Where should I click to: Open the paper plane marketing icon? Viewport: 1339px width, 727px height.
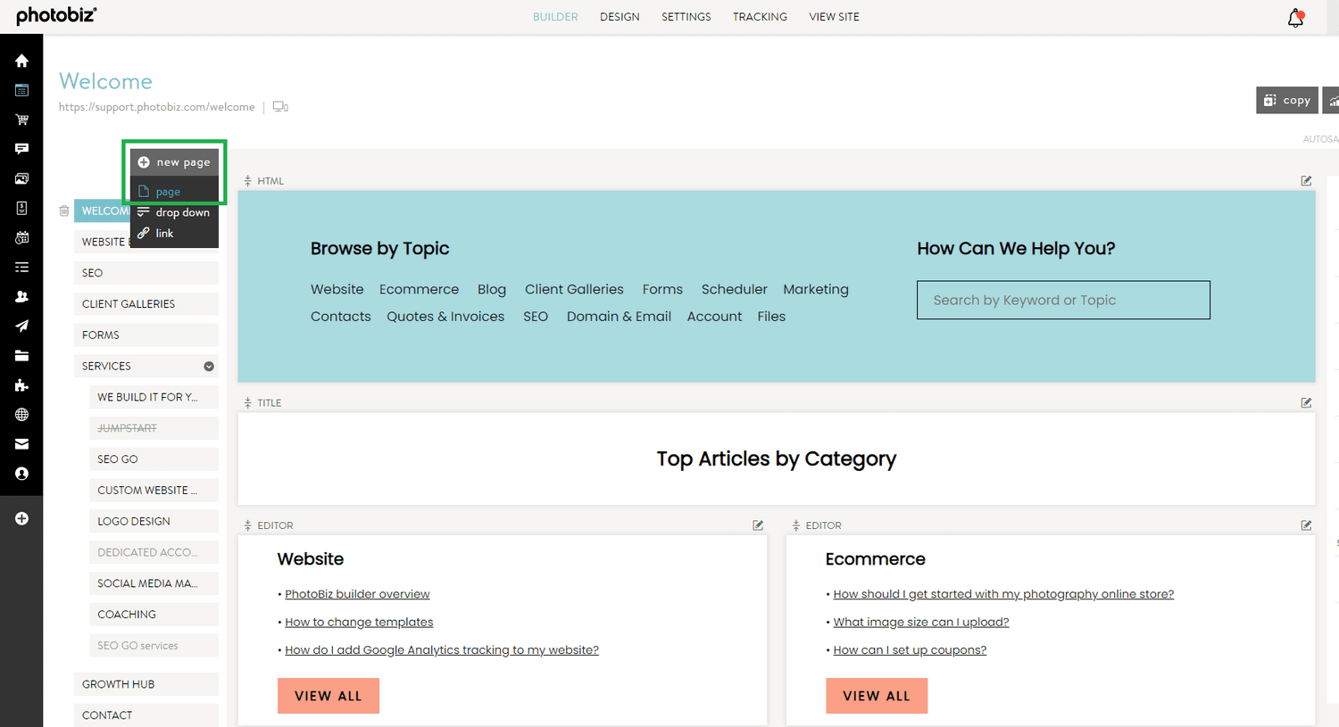click(21, 326)
